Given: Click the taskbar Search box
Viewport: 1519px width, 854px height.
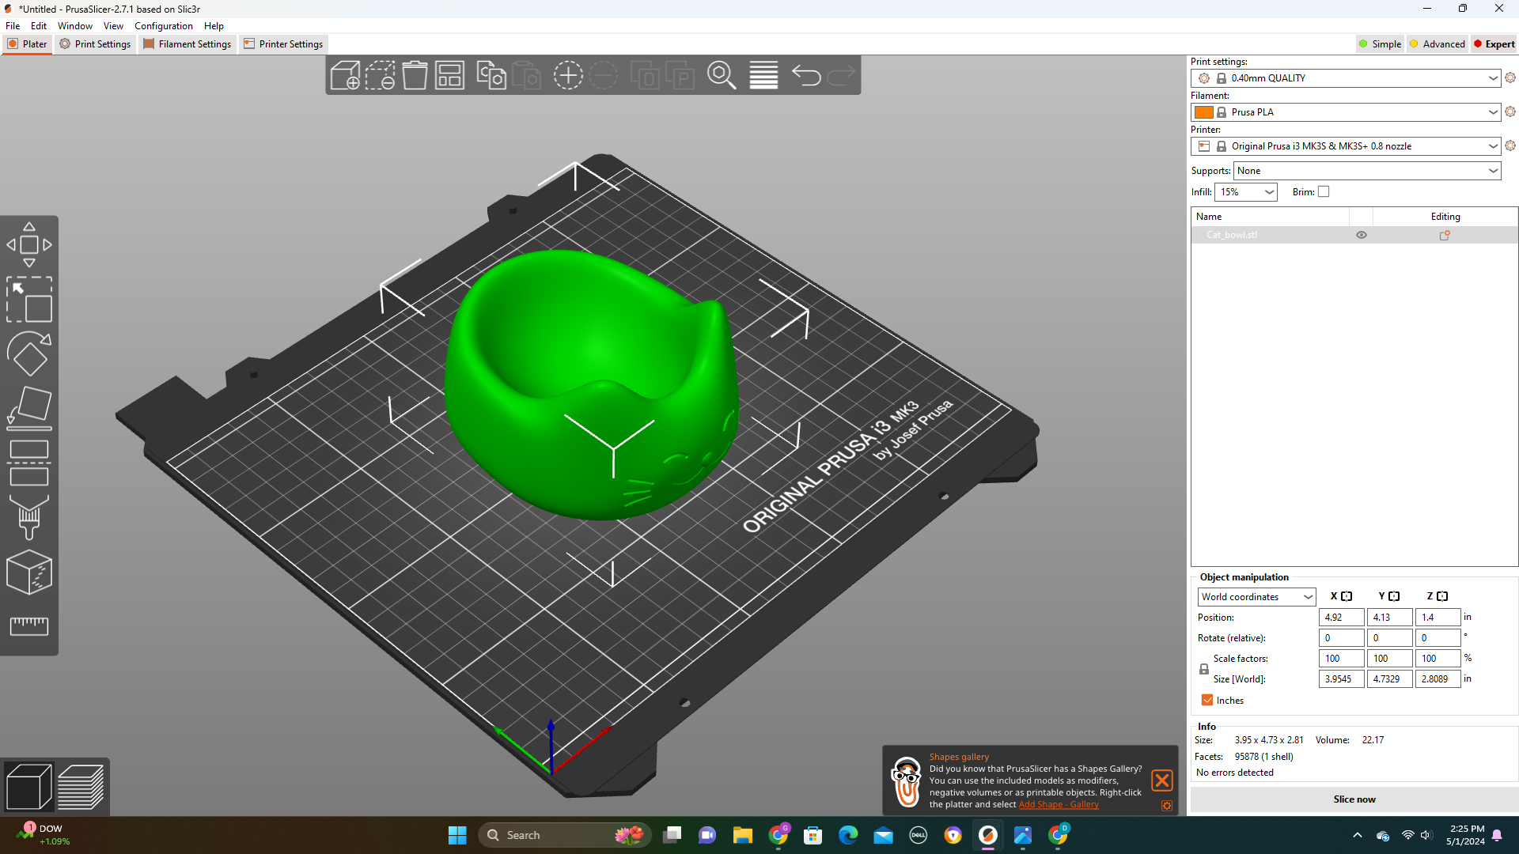Looking at the screenshot, I should [x=564, y=835].
